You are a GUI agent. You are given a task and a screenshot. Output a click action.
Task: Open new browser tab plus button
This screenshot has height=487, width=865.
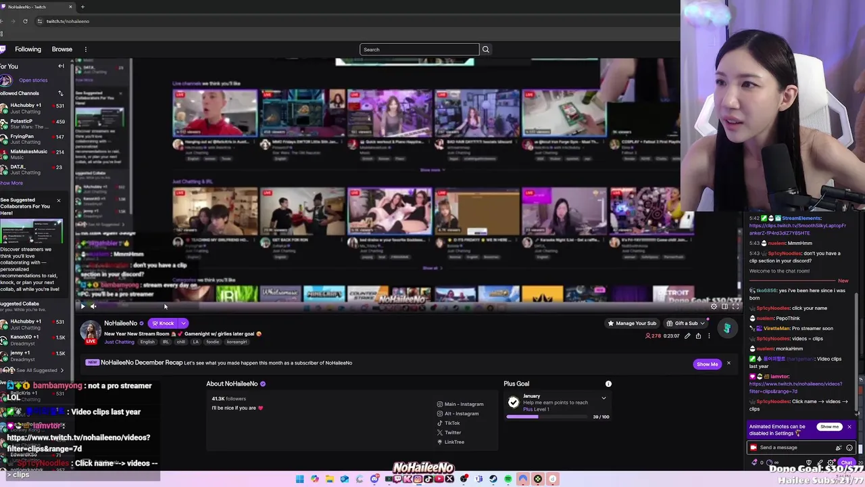click(82, 7)
